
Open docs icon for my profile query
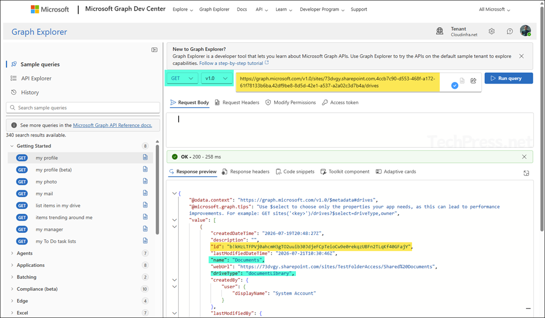tap(145, 157)
